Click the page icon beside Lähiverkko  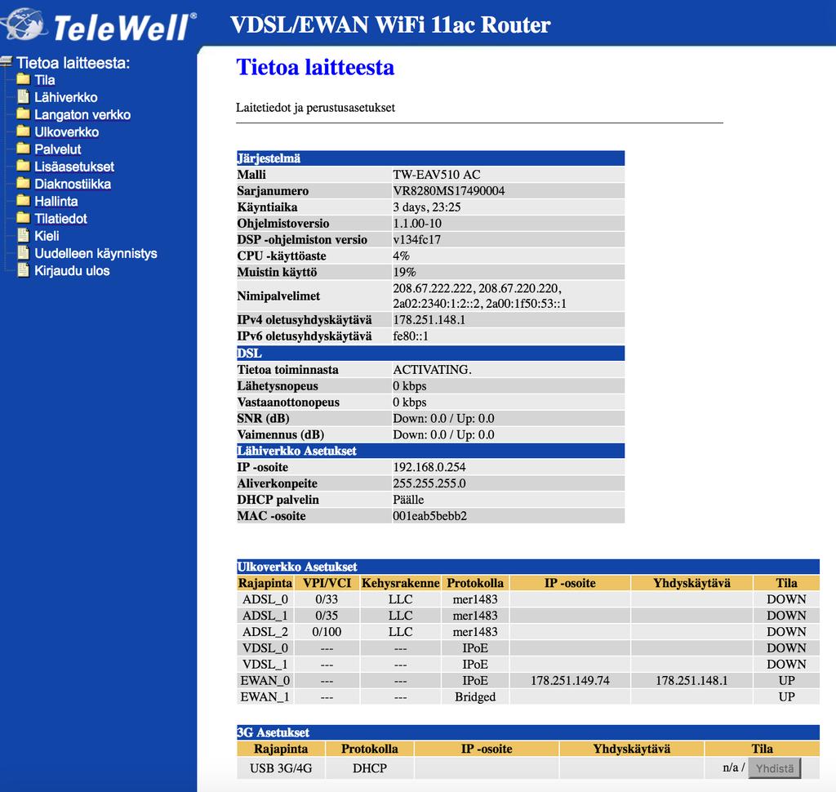point(23,96)
